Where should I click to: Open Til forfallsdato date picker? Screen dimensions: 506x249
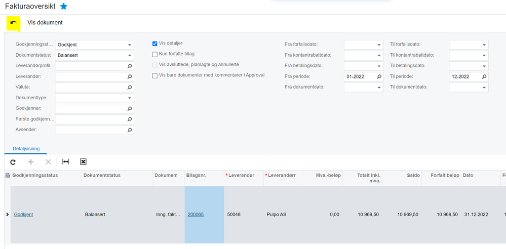point(484,45)
